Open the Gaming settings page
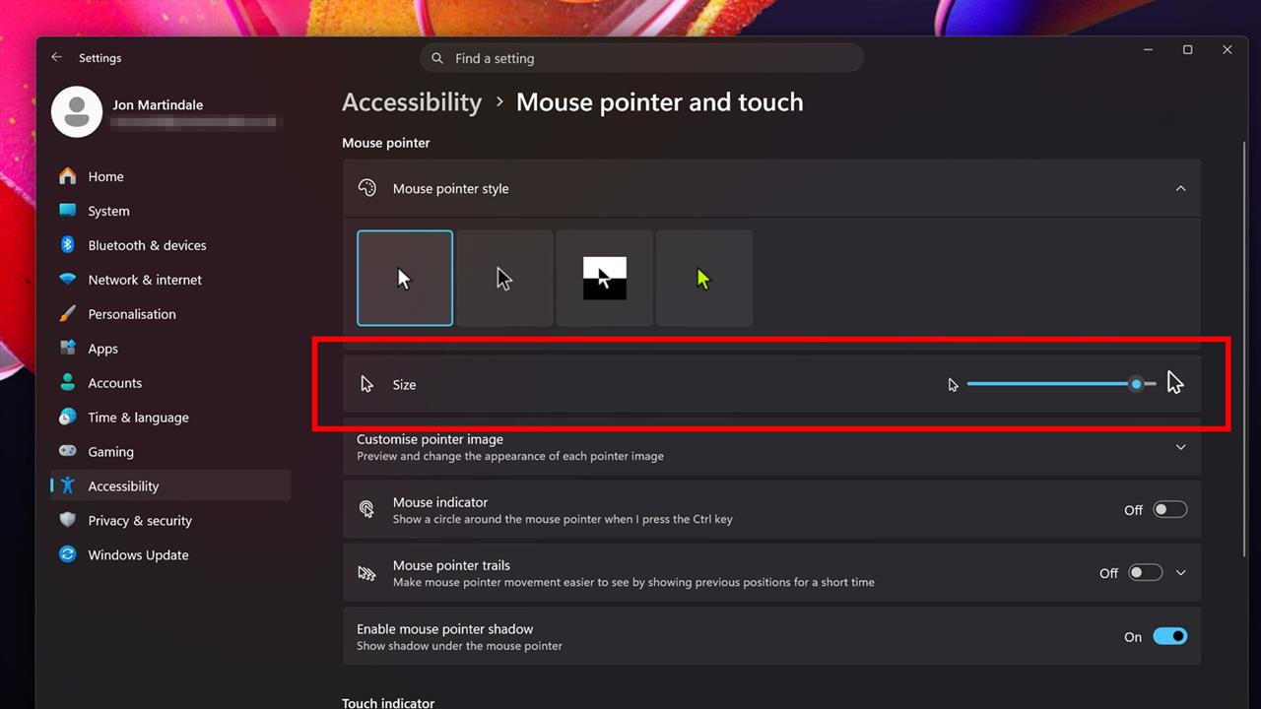 tap(170, 452)
